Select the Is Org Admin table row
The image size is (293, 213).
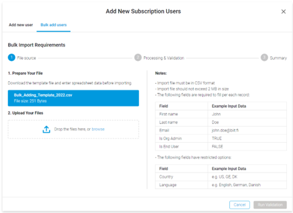[x=221, y=138]
